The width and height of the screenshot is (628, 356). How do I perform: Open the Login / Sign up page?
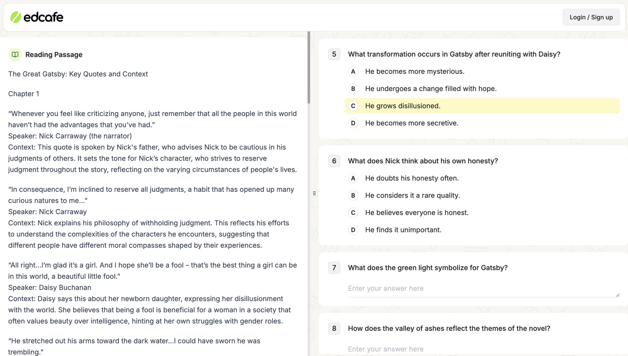click(x=591, y=17)
